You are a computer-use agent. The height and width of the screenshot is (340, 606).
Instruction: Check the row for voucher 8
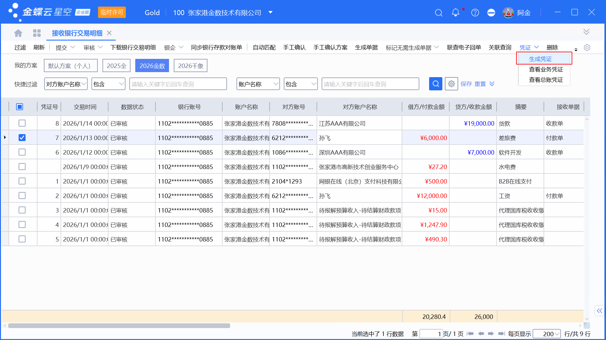(x=22, y=123)
